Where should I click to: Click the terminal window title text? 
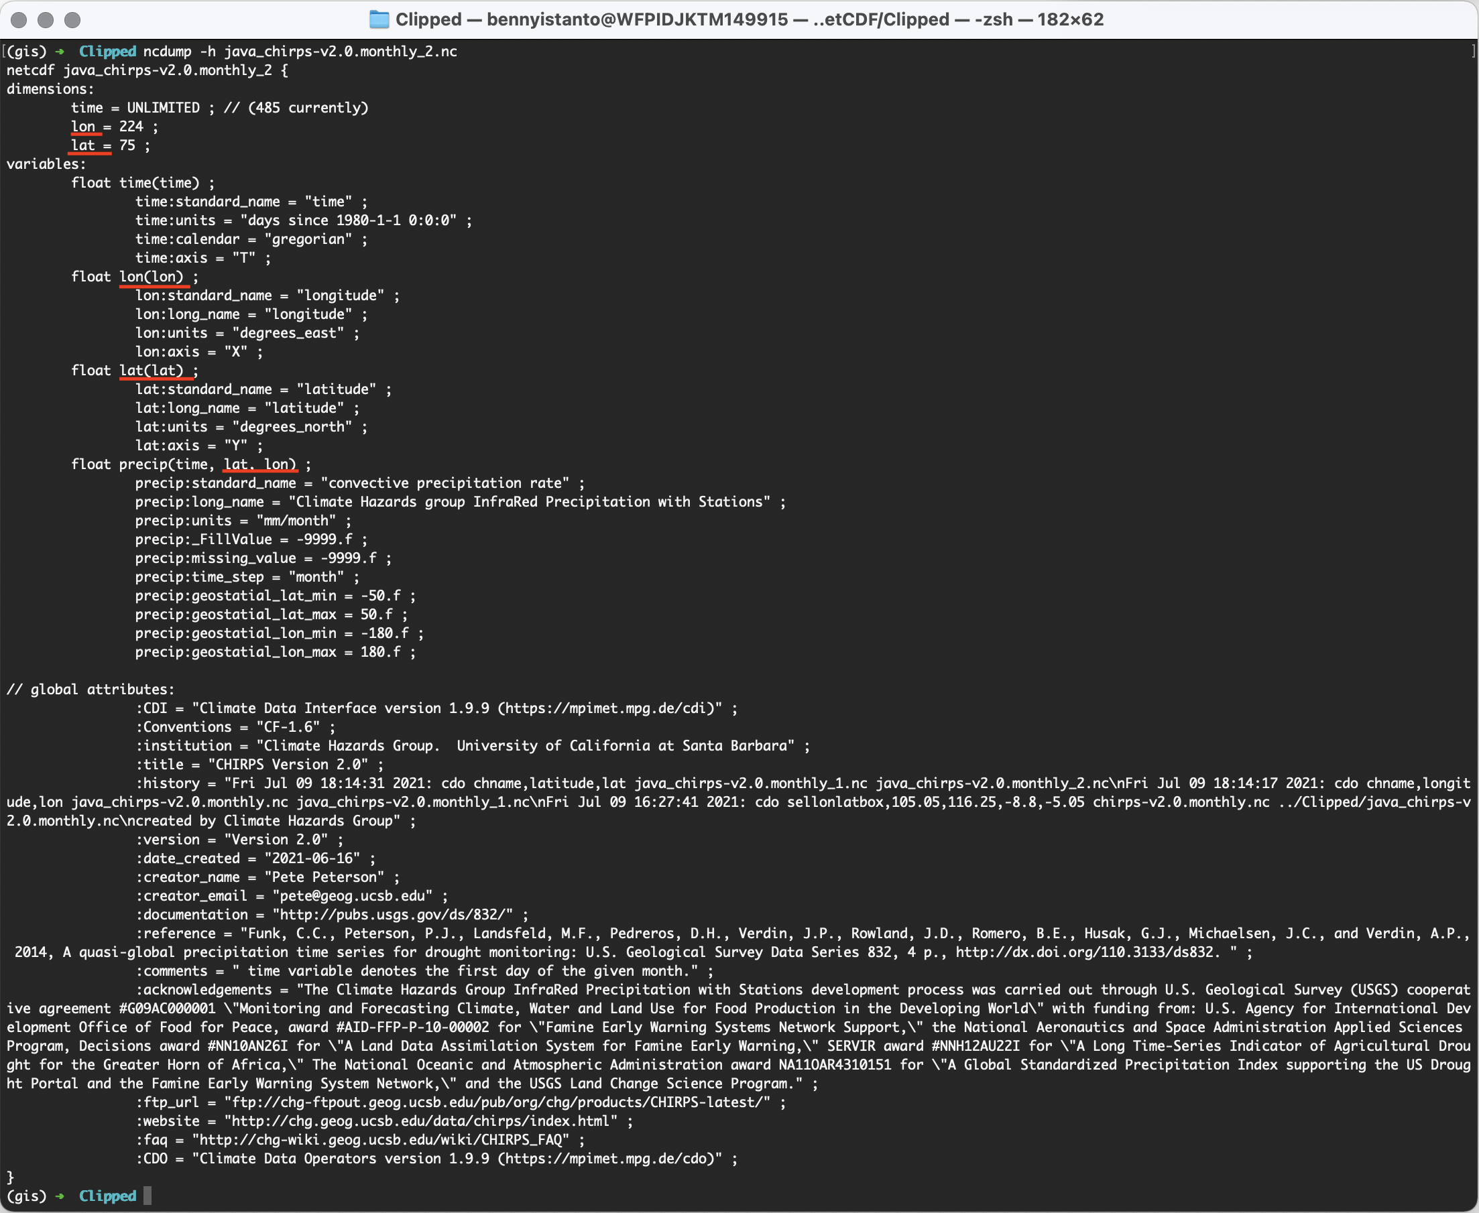[x=750, y=19]
